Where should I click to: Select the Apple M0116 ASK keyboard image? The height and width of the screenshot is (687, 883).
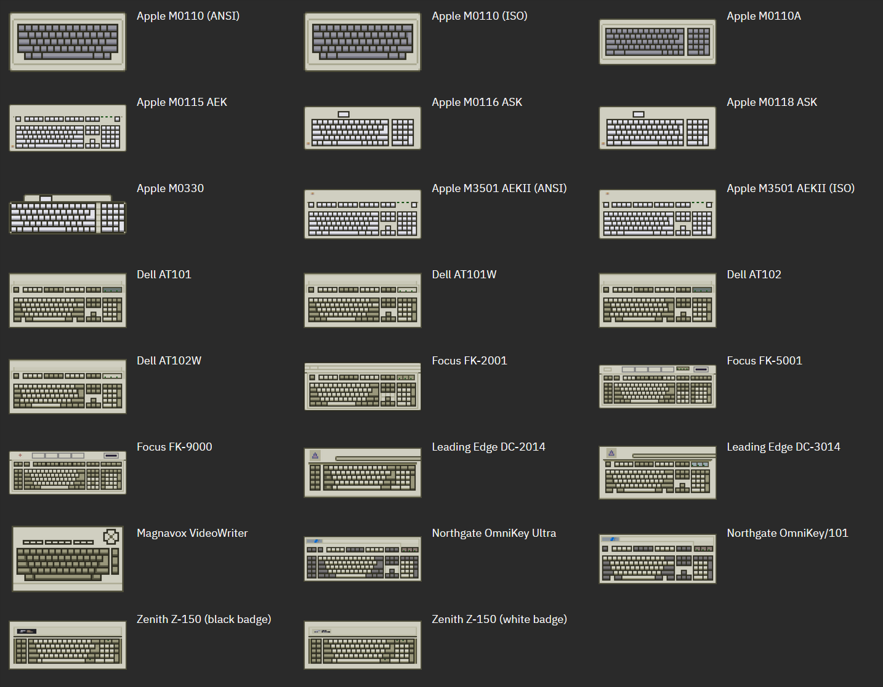pos(363,128)
